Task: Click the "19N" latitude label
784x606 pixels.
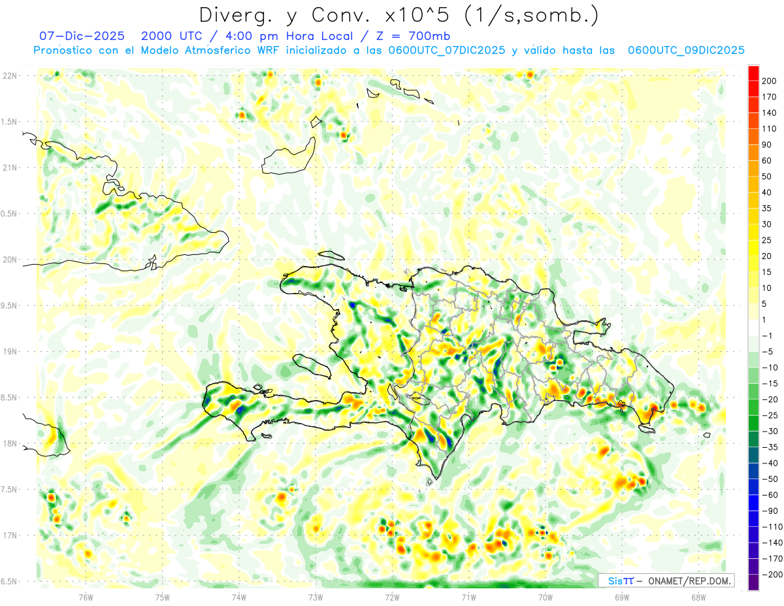Action: coord(9,351)
